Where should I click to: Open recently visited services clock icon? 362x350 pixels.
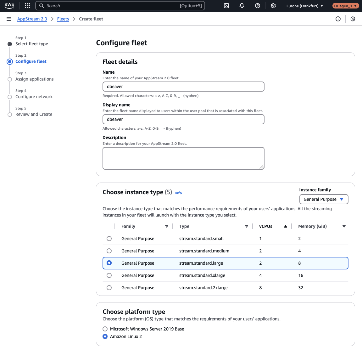353,19
